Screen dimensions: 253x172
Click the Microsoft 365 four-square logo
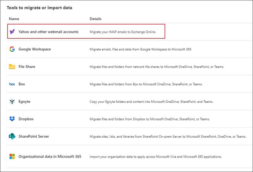pos(12,157)
